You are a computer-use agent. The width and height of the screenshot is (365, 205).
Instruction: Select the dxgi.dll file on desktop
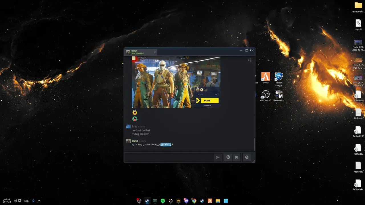(358, 25)
